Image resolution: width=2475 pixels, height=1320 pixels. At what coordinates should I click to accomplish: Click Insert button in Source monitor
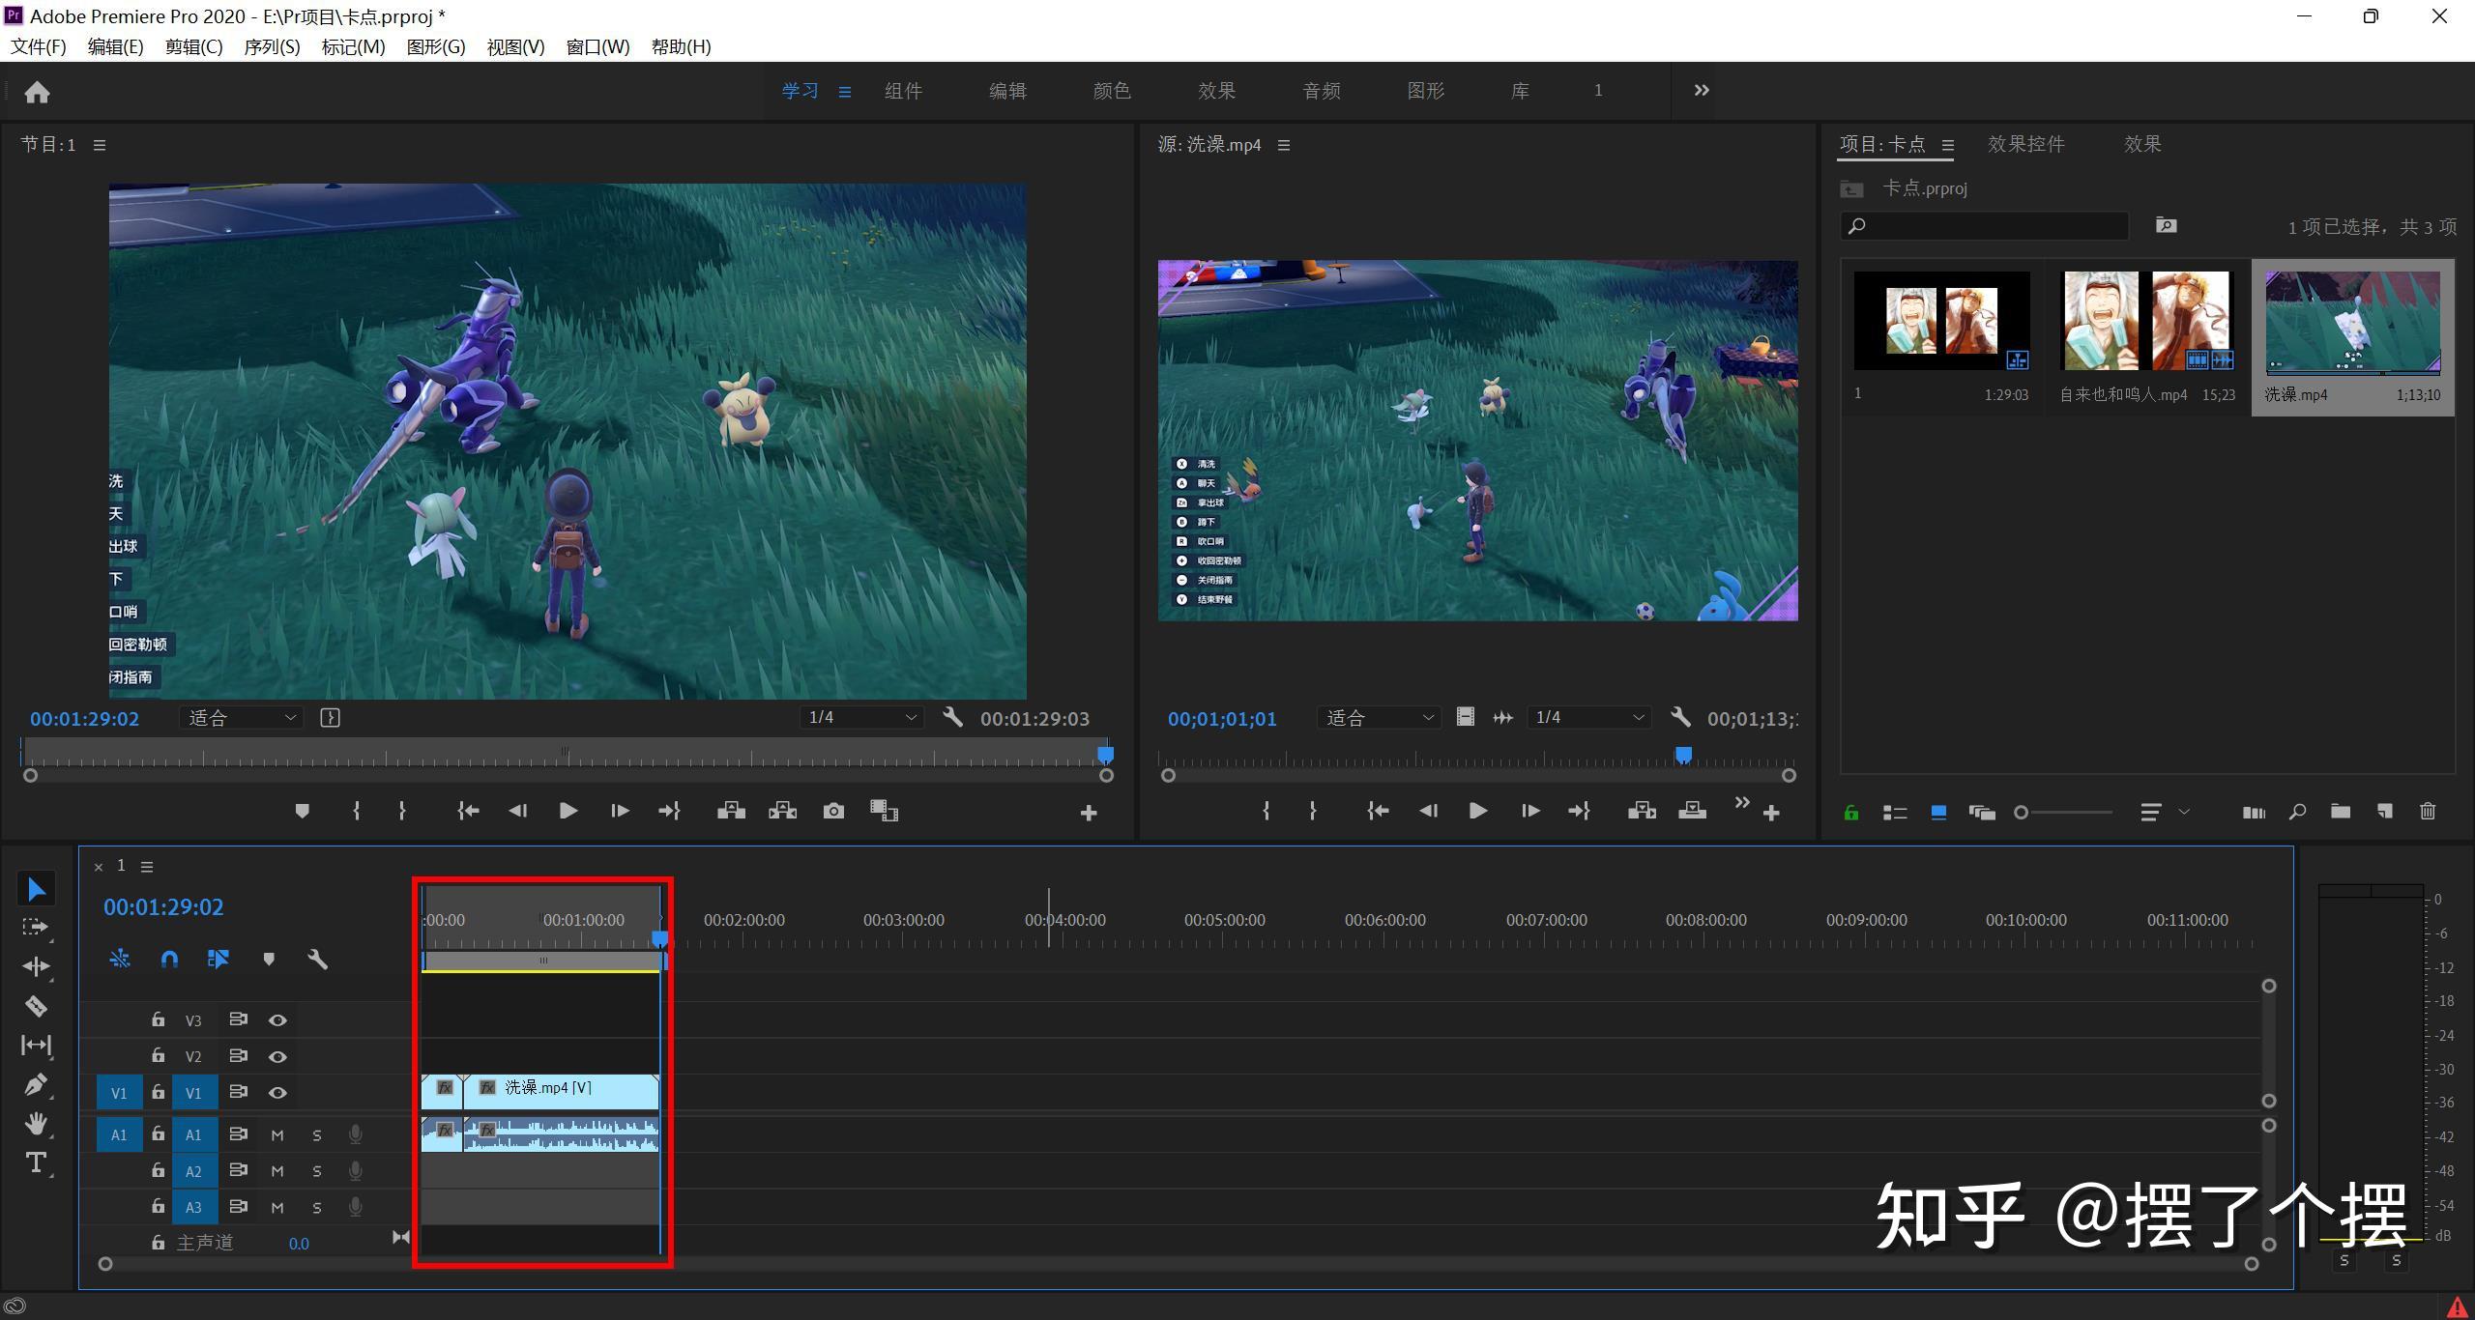pos(1642,811)
